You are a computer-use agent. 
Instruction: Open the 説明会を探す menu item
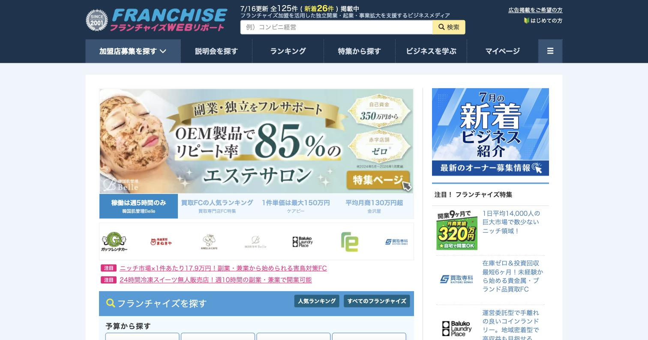click(x=216, y=51)
